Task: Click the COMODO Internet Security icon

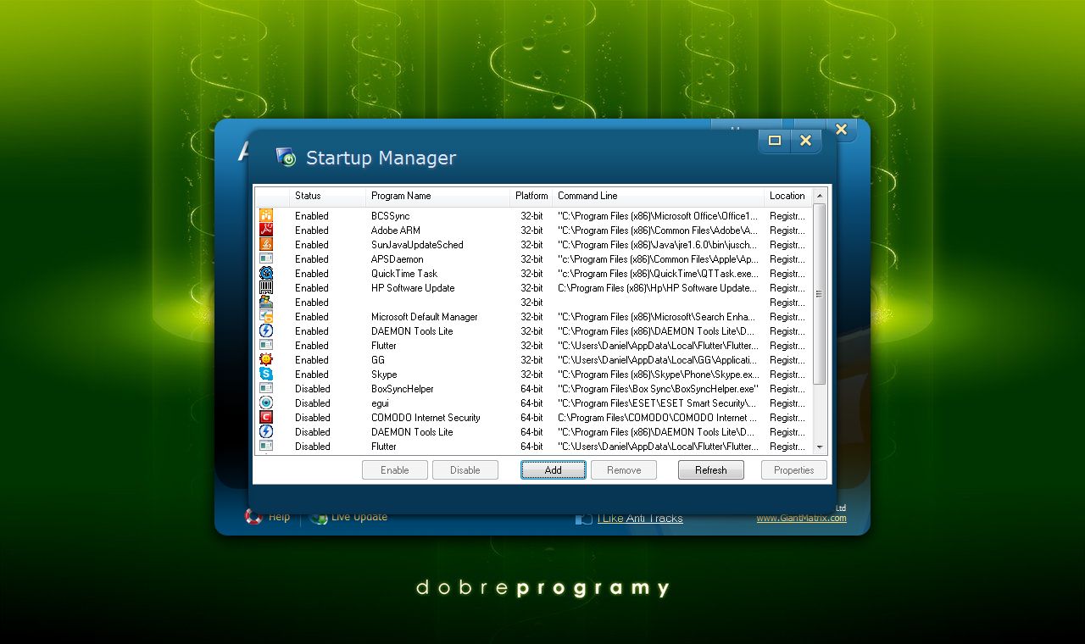Action: pos(266,418)
